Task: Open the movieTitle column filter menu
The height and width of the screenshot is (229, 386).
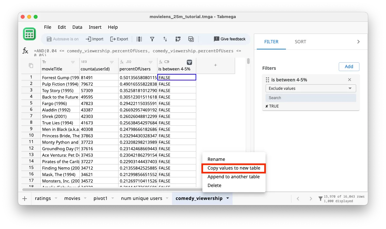Action: pos(73,62)
